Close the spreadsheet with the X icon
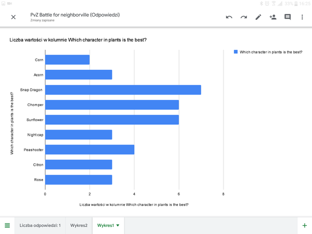The height and width of the screenshot is (234, 312). [14, 17]
